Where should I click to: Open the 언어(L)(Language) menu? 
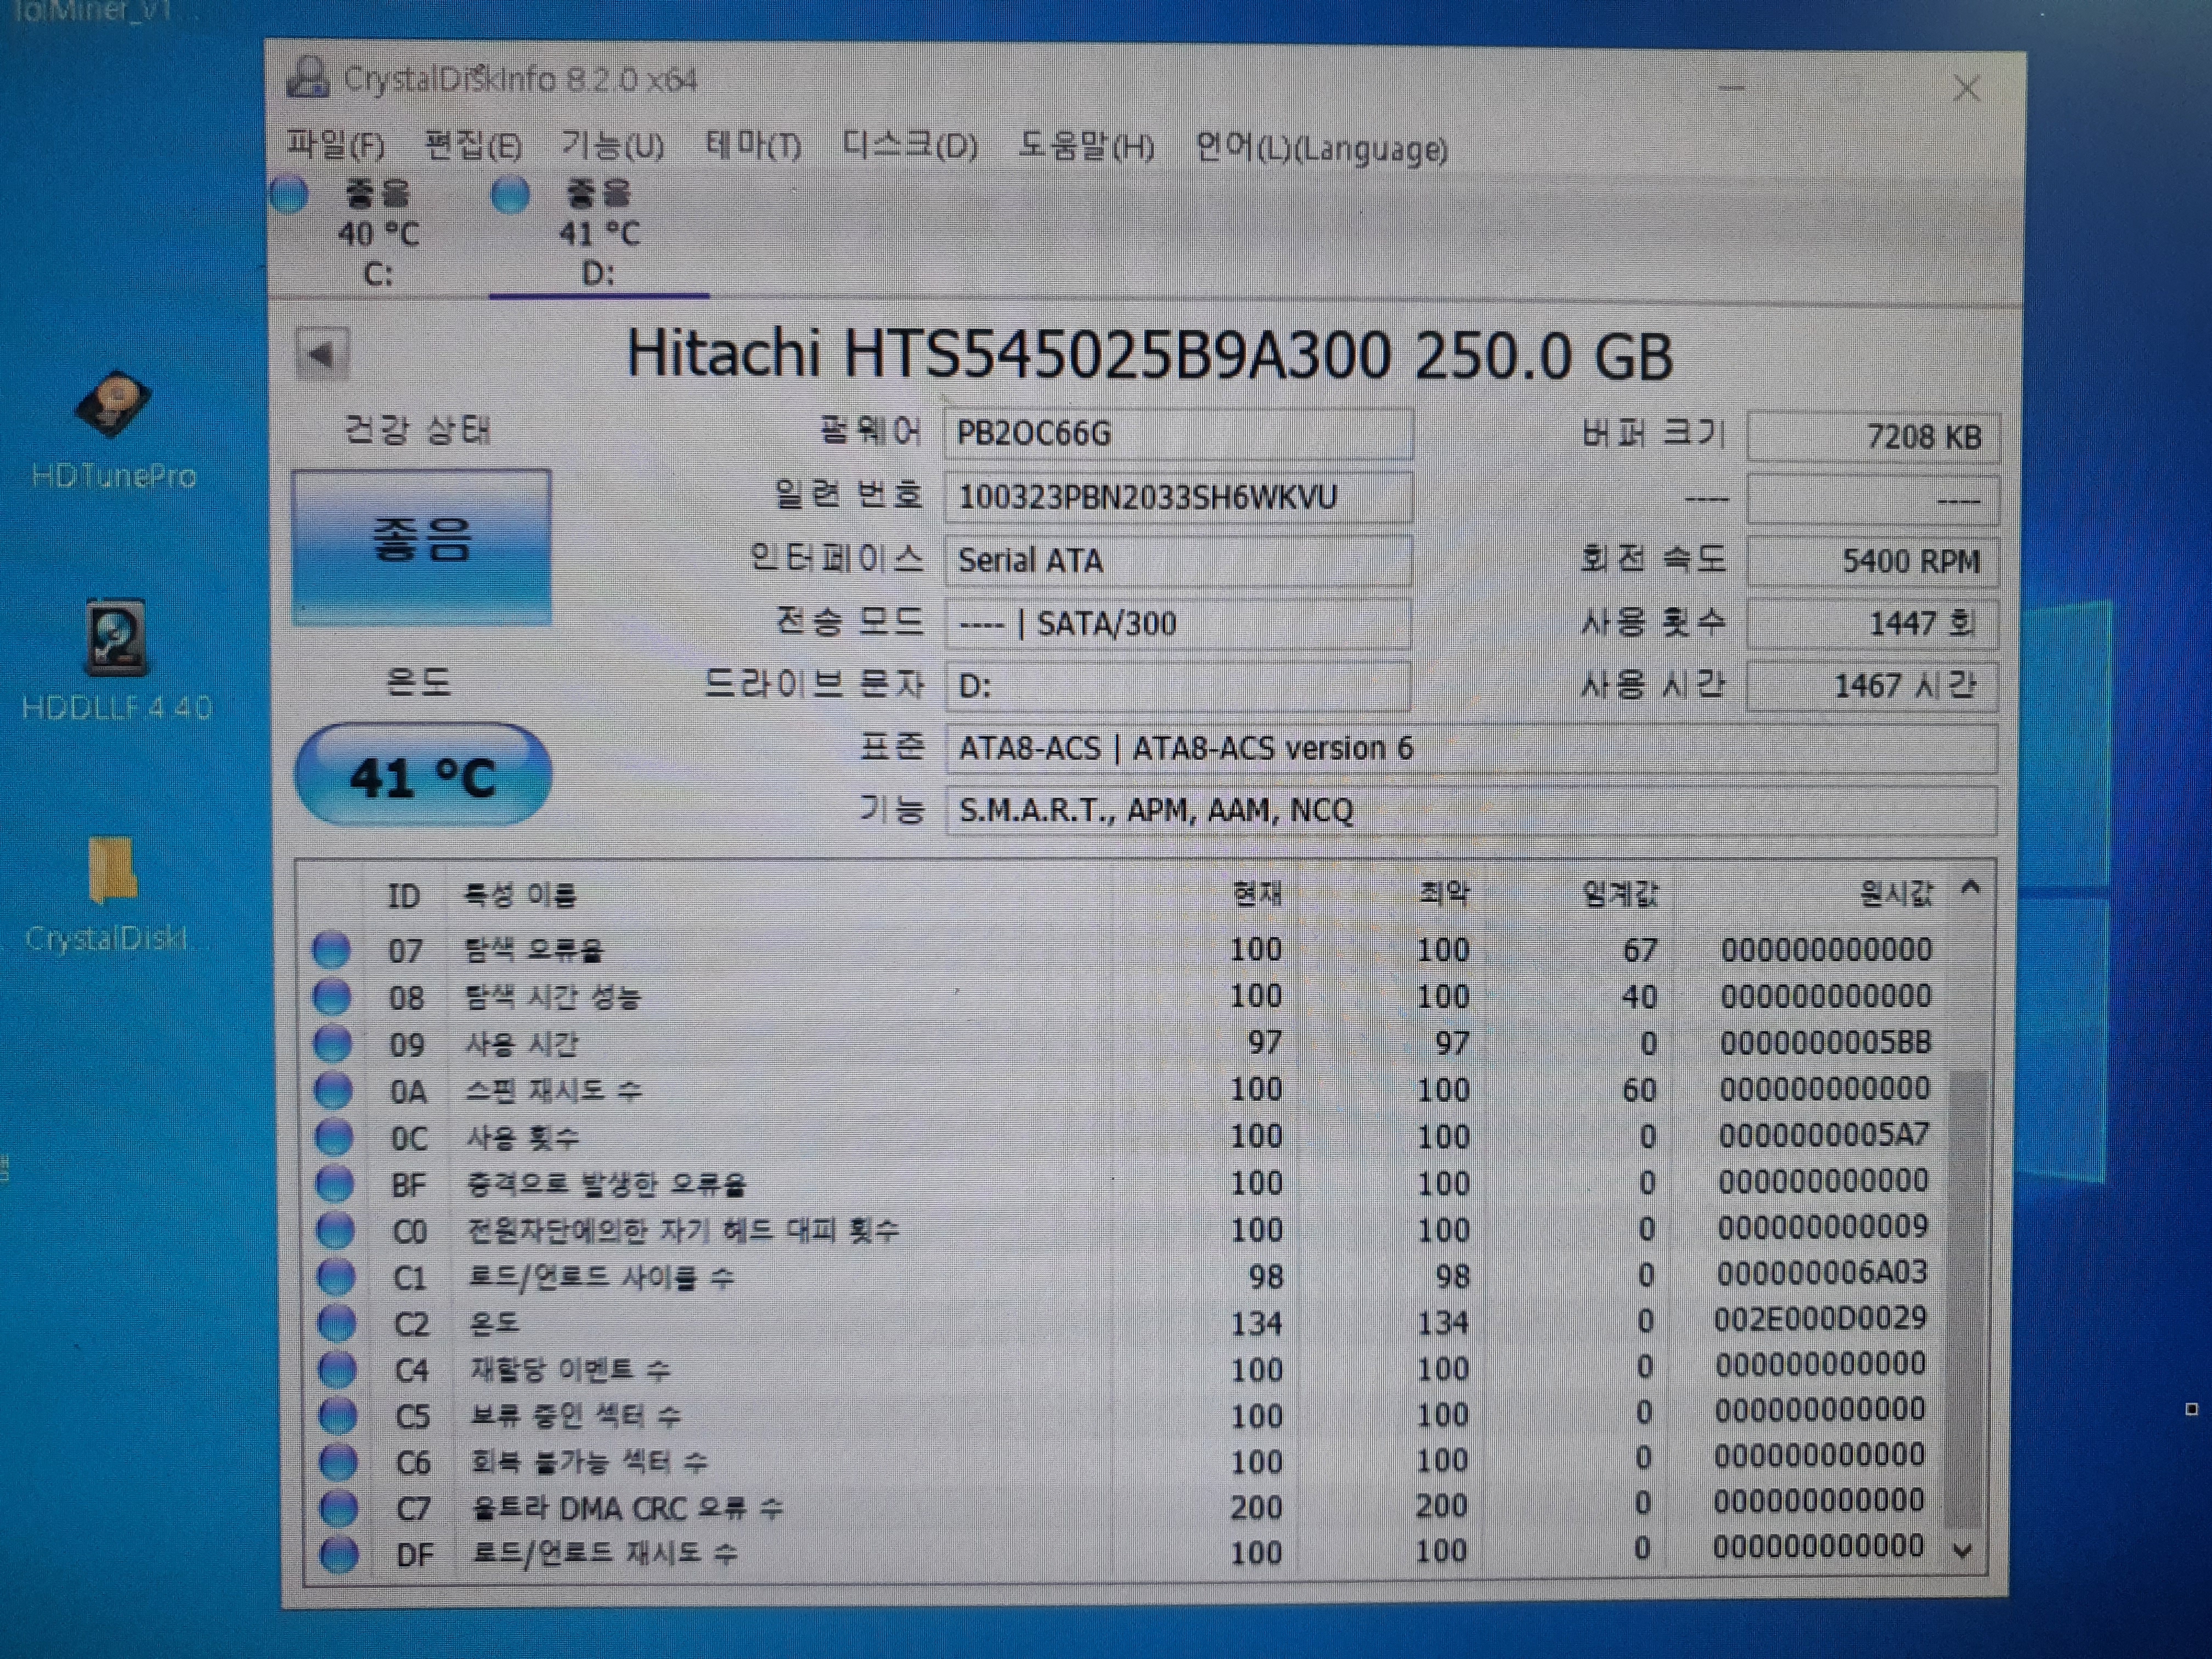click(1321, 149)
